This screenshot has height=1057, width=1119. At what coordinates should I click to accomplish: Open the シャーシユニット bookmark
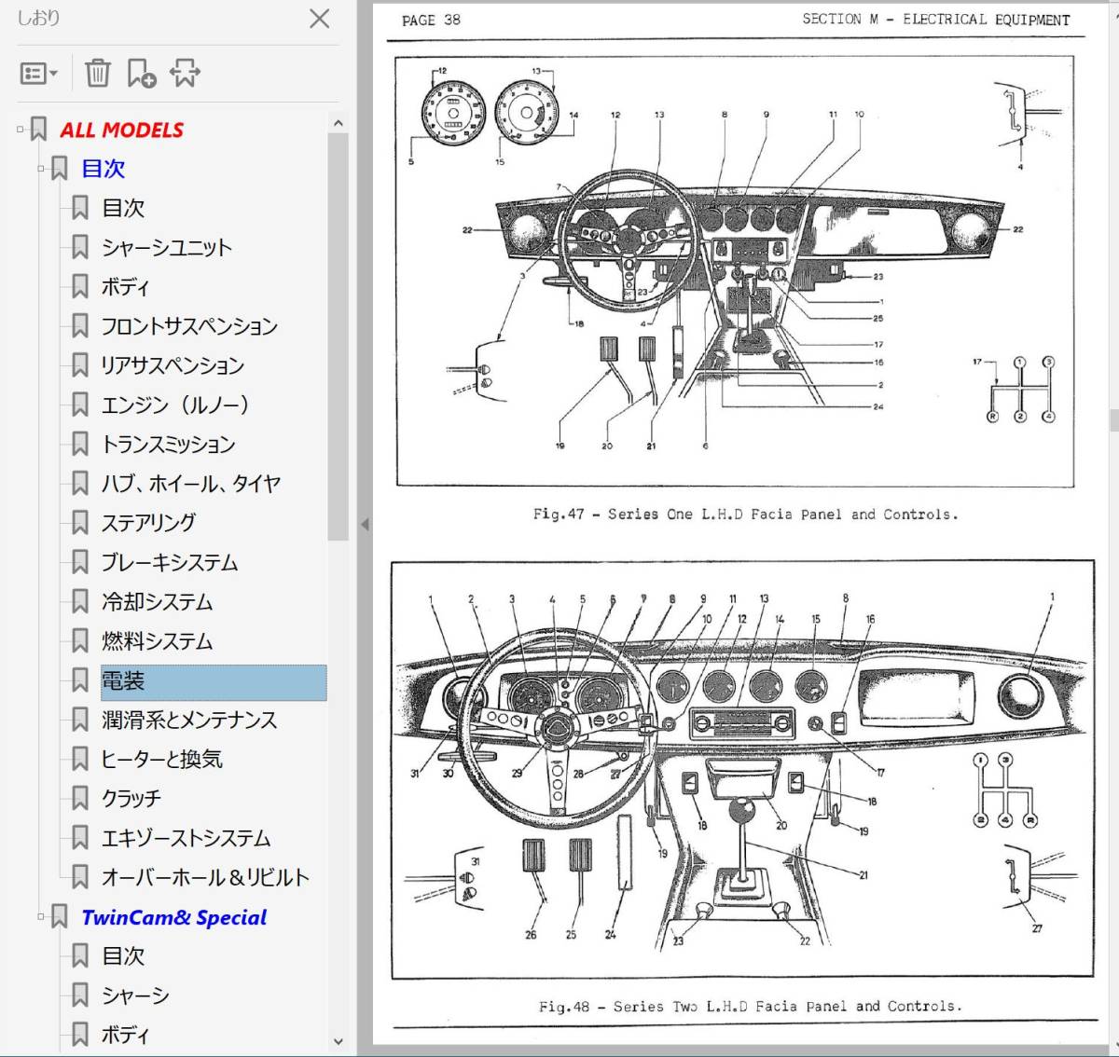click(x=167, y=247)
